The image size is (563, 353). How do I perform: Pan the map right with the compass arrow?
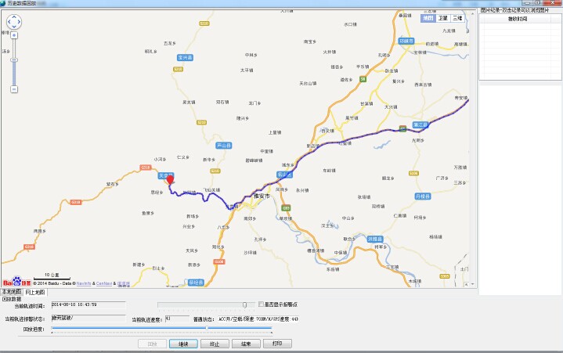[19, 22]
